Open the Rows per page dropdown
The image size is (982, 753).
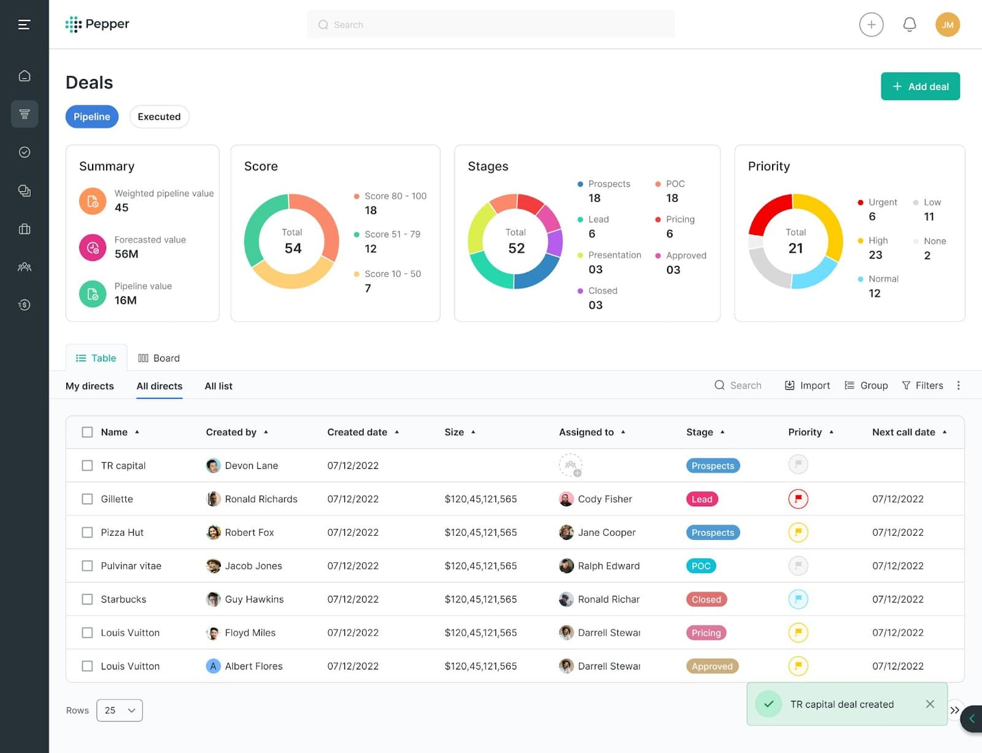tap(119, 710)
